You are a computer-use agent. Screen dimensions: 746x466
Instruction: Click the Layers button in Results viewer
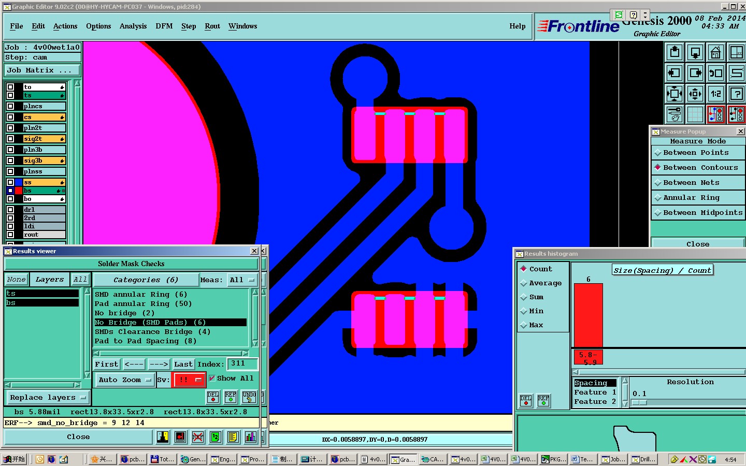click(x=50, y=280)
